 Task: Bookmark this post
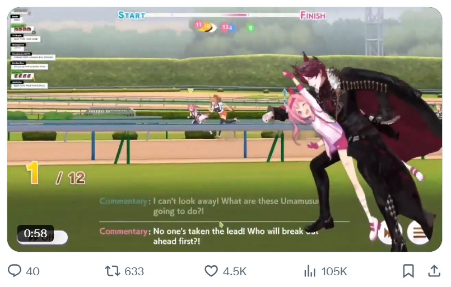tap(408, 271)
